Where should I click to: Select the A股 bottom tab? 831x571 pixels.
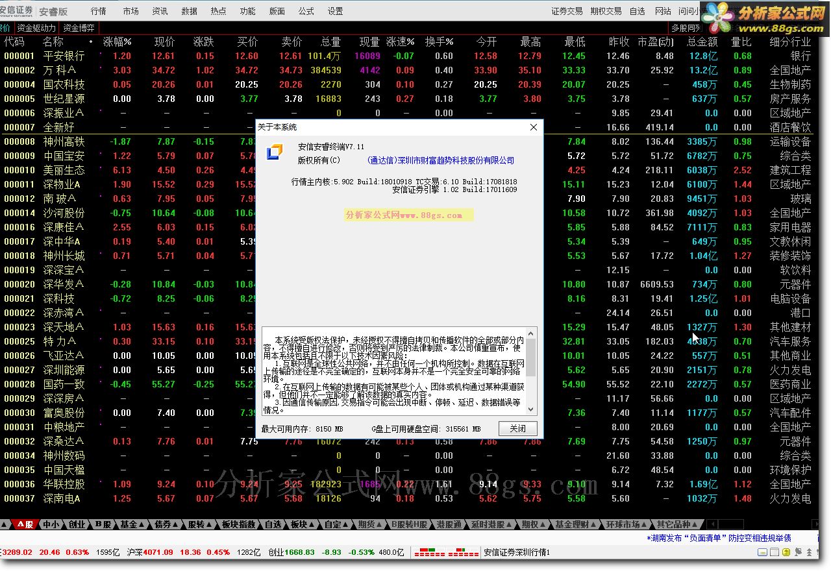pyautogui.click(x=25, y=524)
